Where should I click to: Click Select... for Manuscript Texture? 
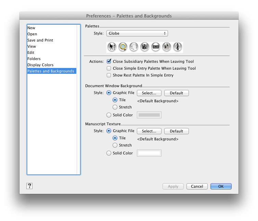point(149,131)
